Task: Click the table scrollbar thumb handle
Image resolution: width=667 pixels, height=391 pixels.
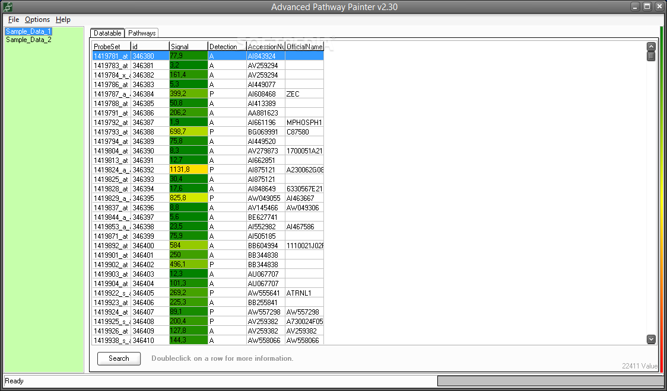Action: click(651, 56)
